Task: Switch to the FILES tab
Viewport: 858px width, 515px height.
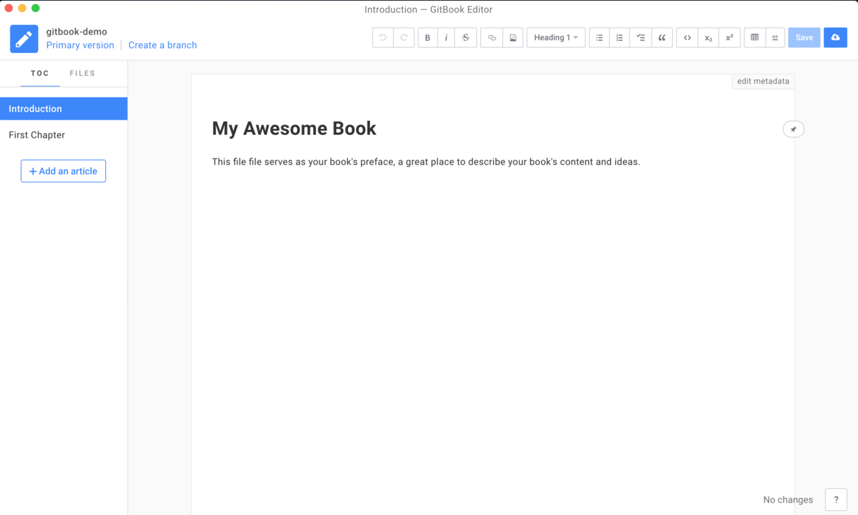Action: pyautogui.click(x=82, y=73)
